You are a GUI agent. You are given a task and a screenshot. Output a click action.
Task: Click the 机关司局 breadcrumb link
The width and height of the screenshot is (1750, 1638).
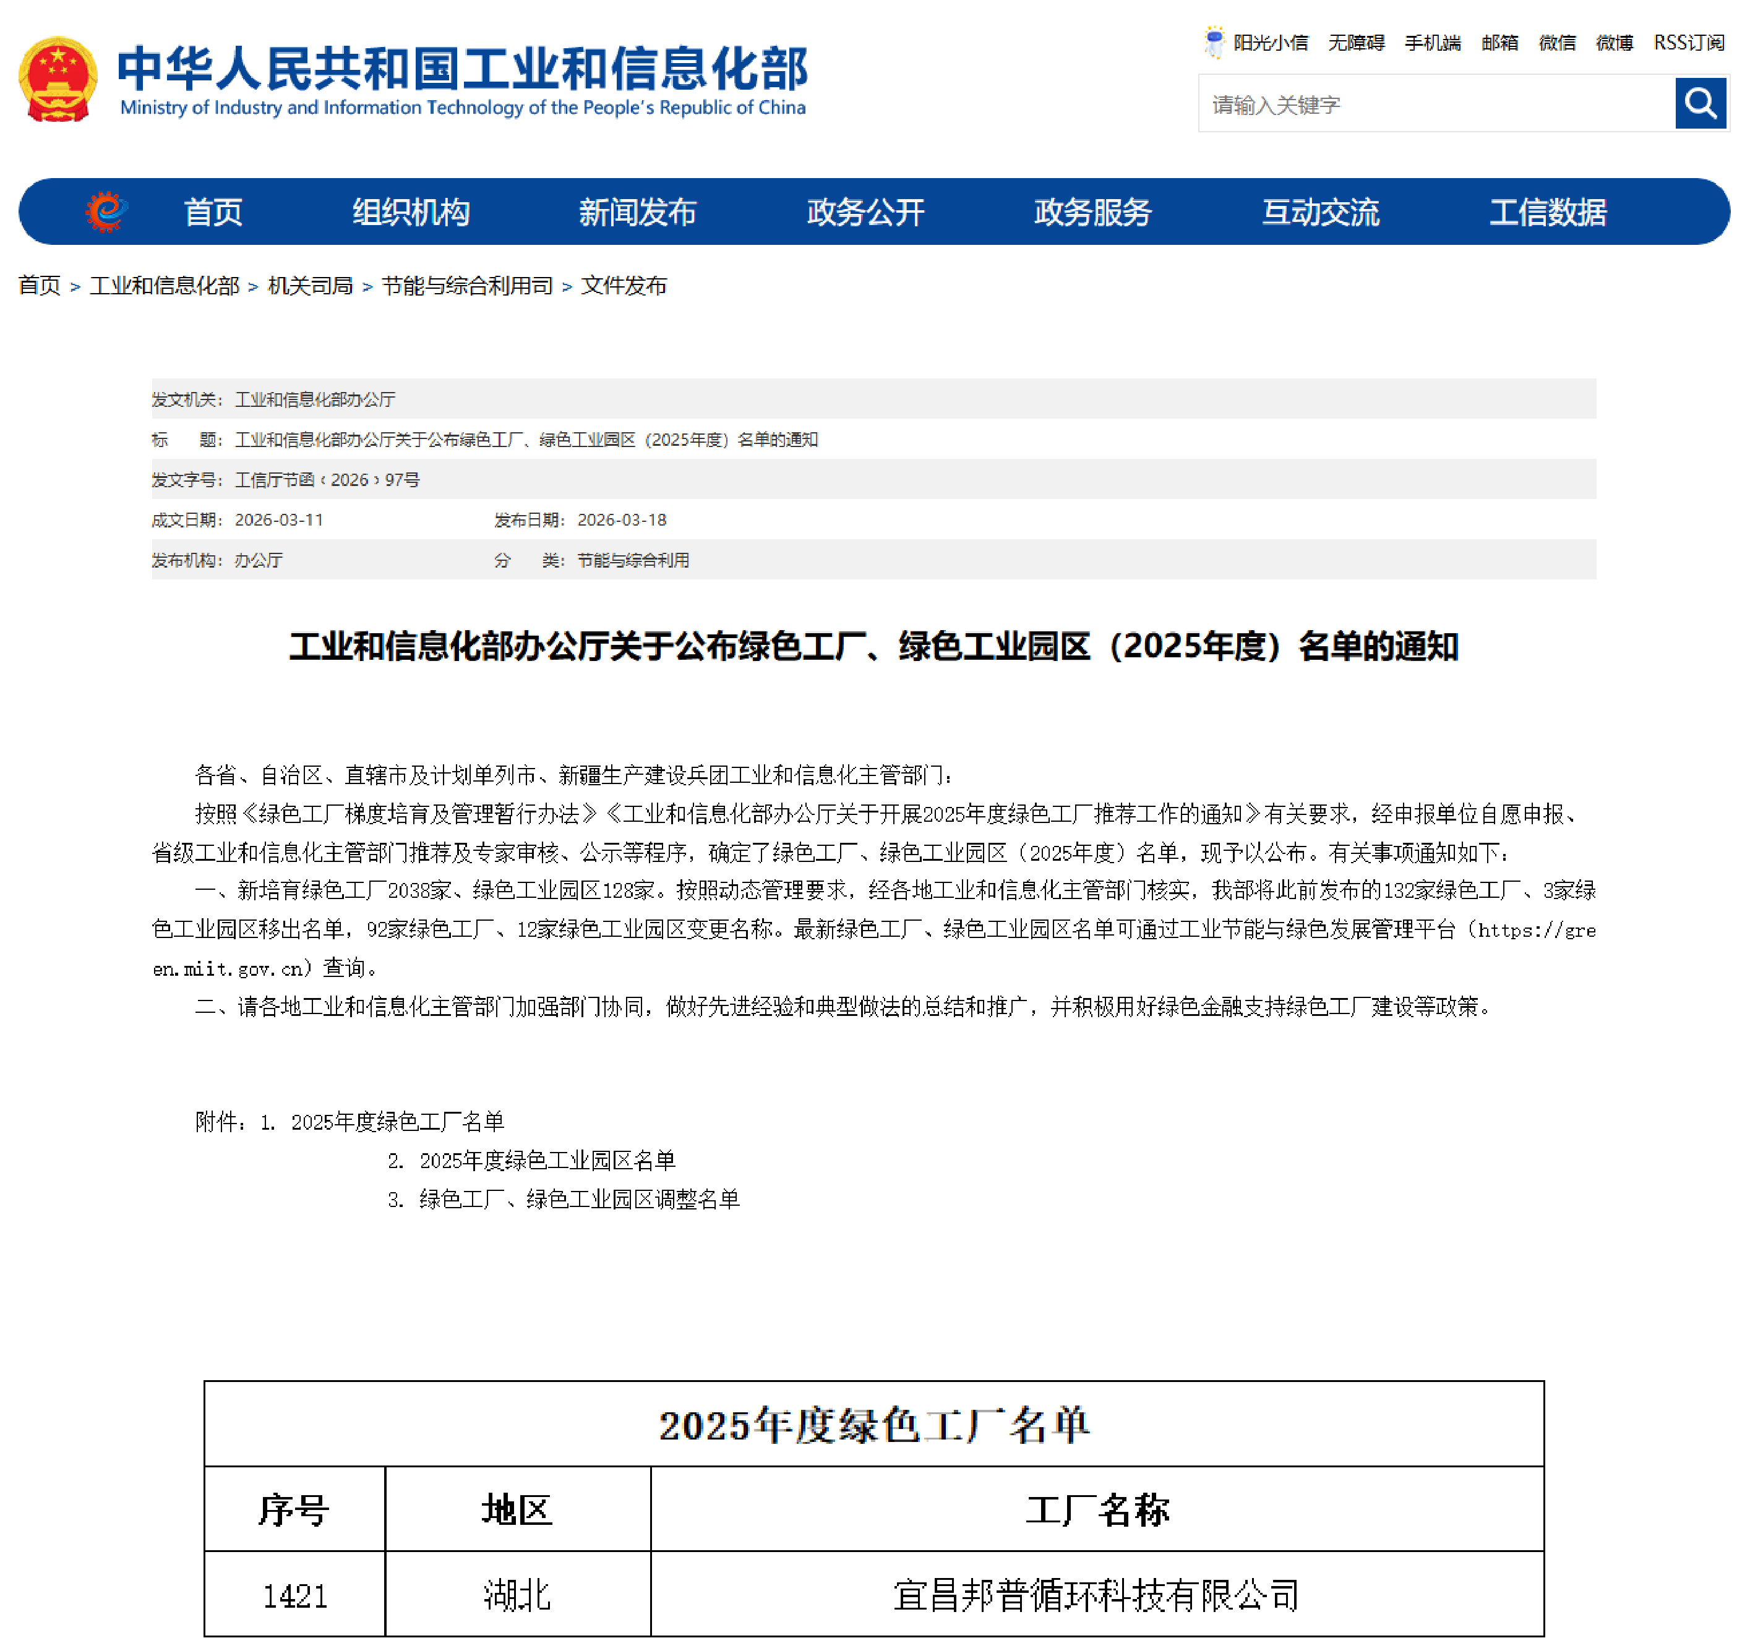coord(310,286)
